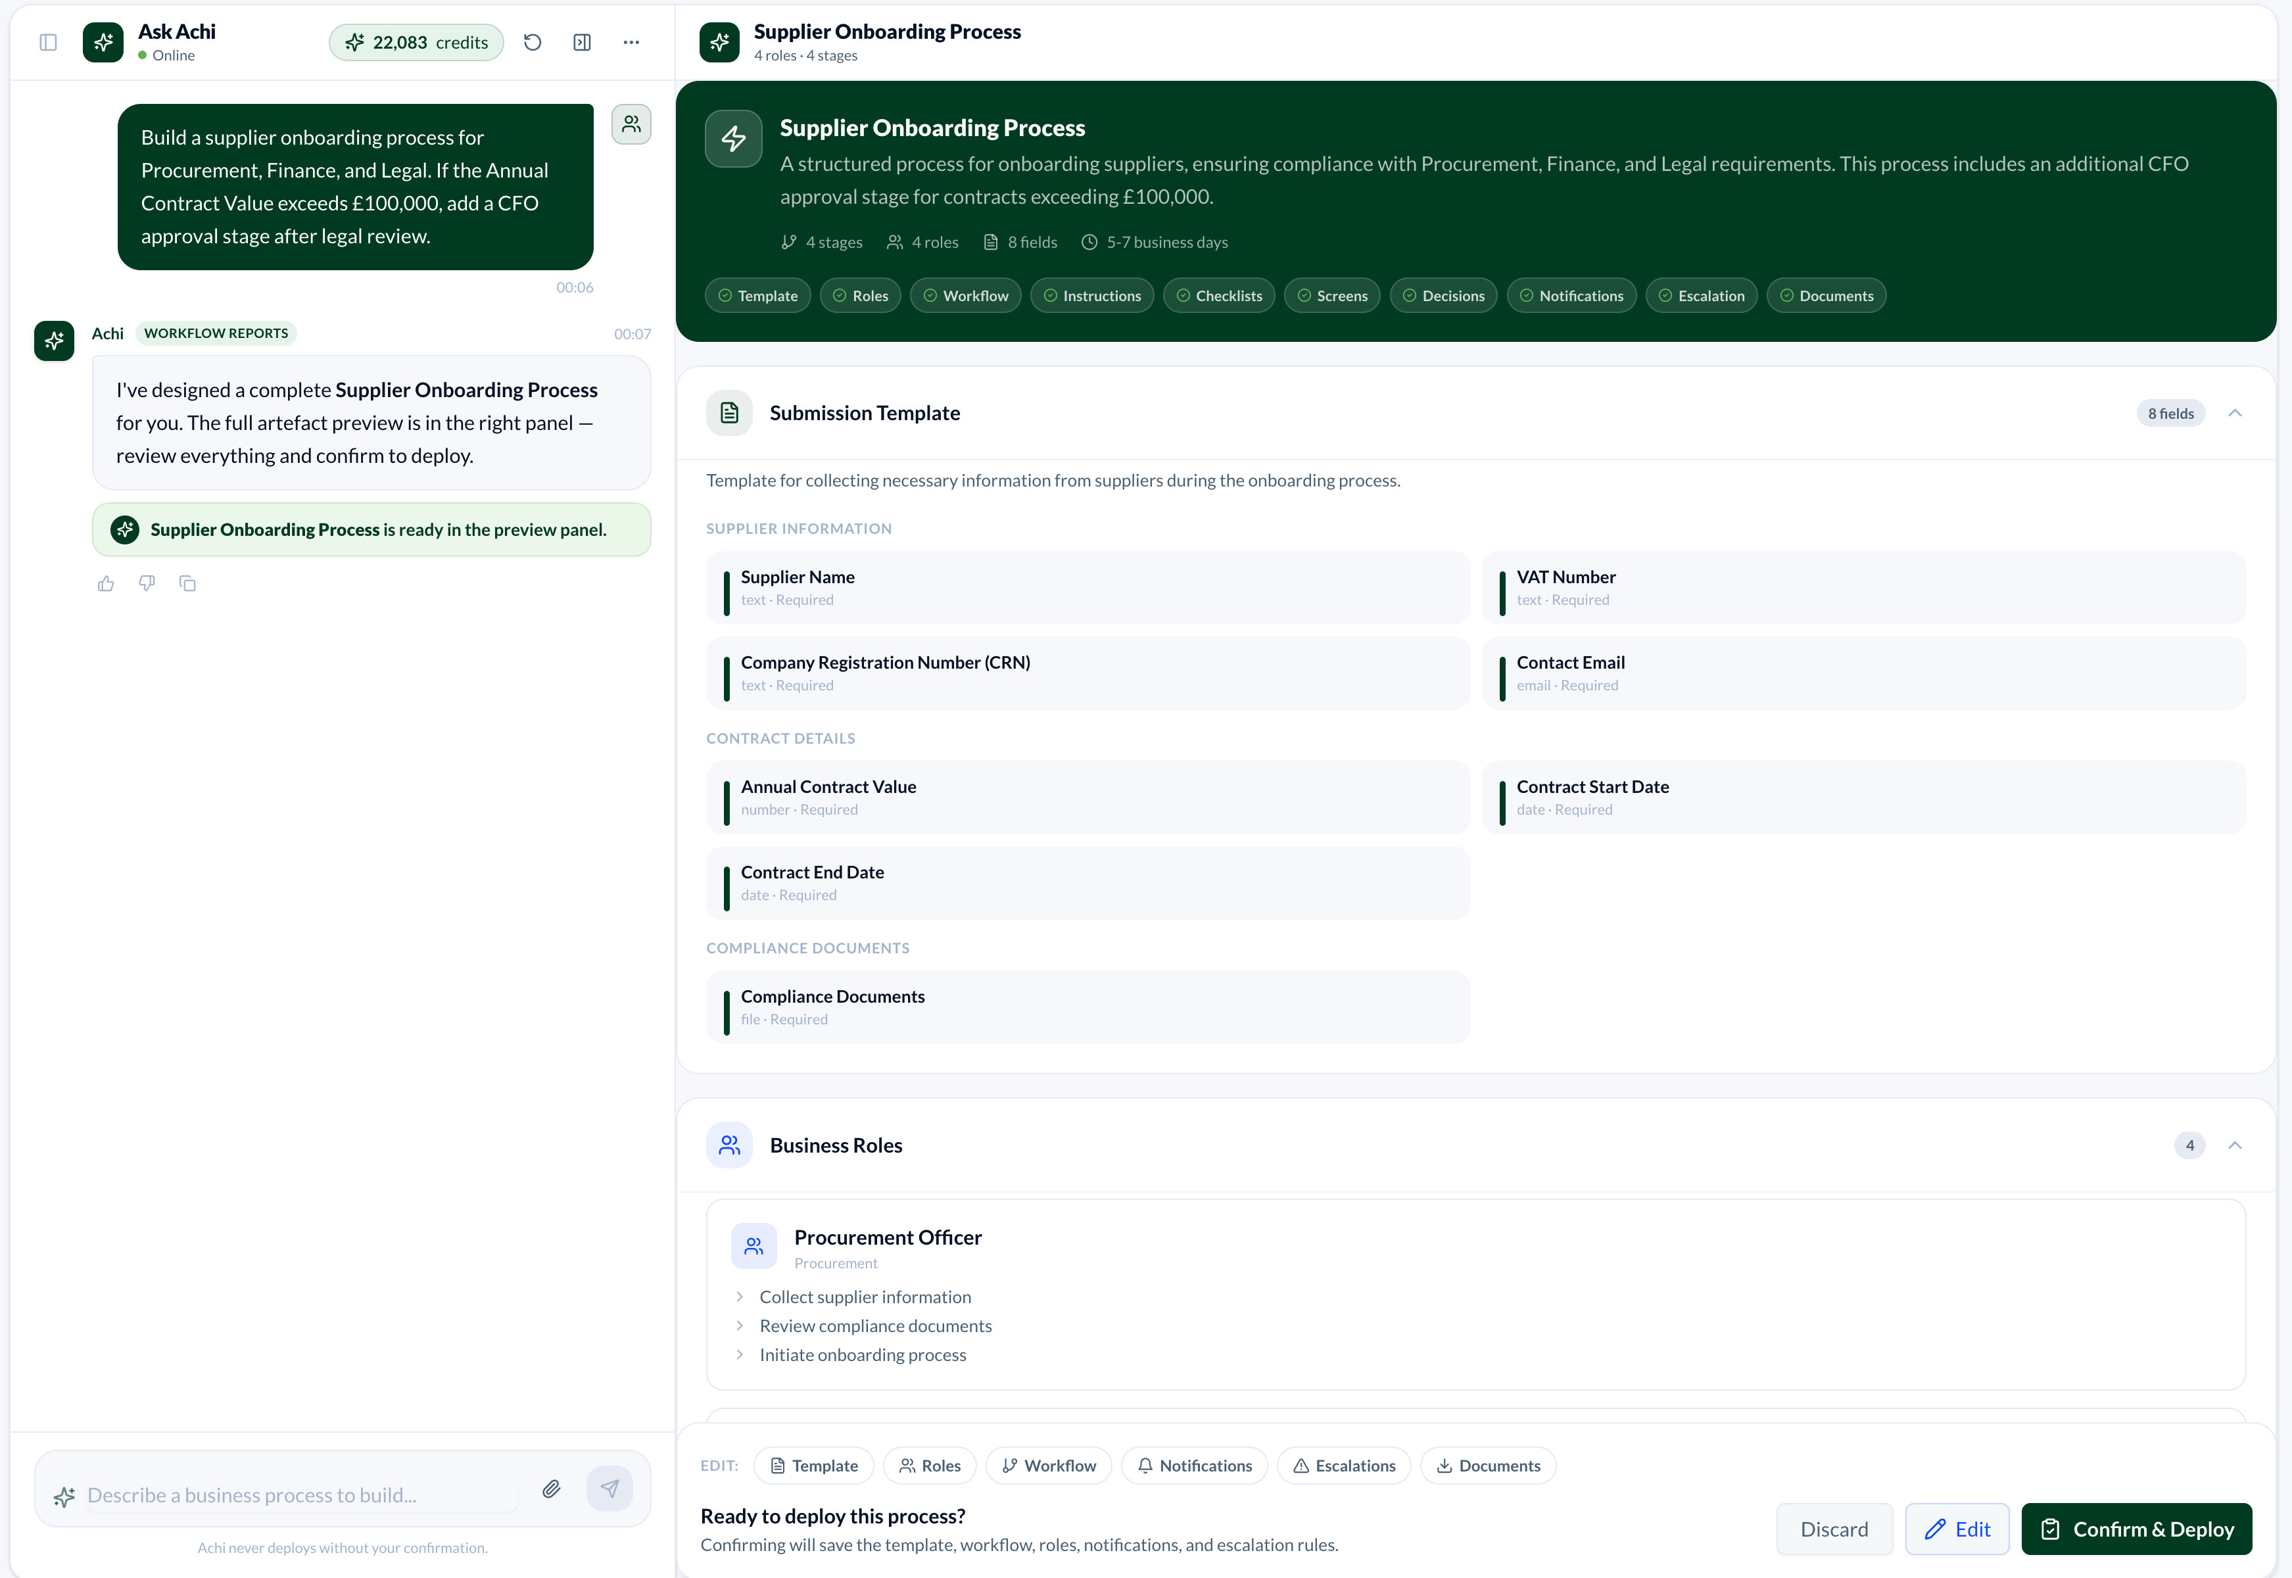Screen dimensions: 2292x1578
Task: Open the 22,083 credits badge
Action: [x=416, y=43]
